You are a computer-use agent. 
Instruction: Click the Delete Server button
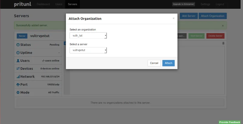(x=215, y=36)
